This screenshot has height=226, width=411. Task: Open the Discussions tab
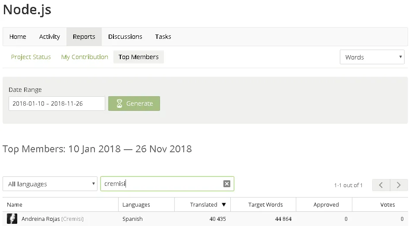point(125,37)
